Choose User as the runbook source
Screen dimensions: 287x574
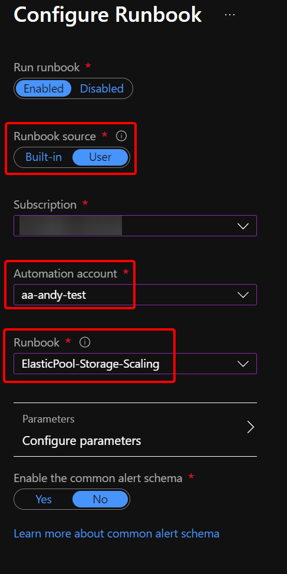(100, 157)
